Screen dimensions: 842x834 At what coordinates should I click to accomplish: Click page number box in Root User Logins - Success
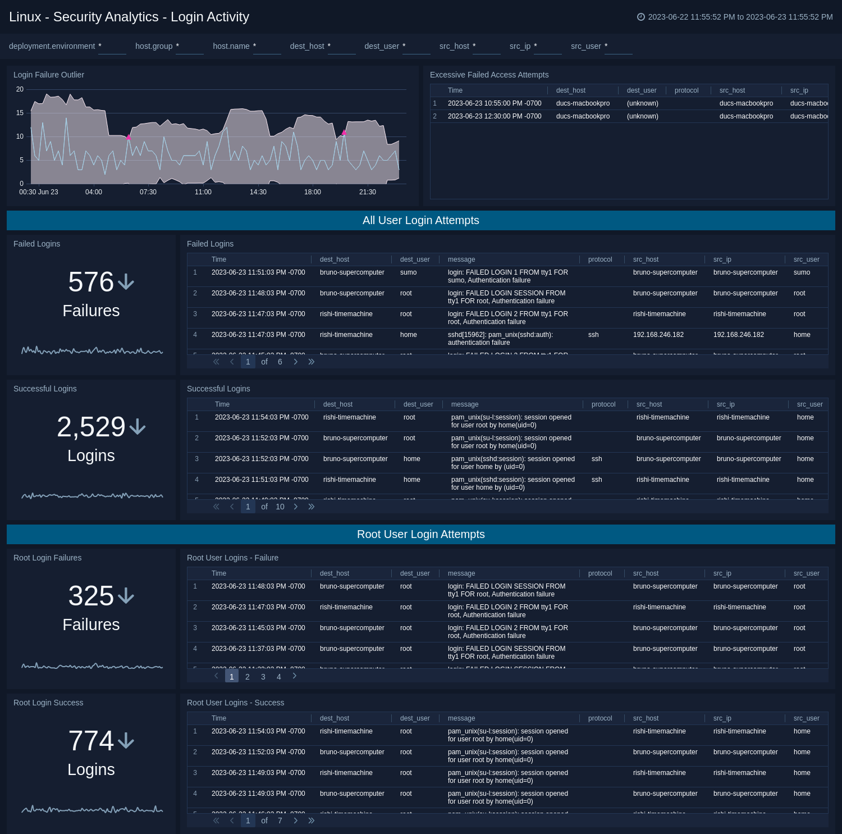(x=248, y=821)
